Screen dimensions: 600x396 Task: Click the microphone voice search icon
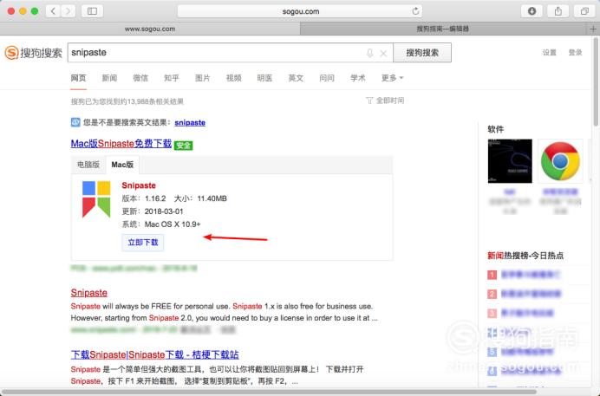[x=369, y=53]
